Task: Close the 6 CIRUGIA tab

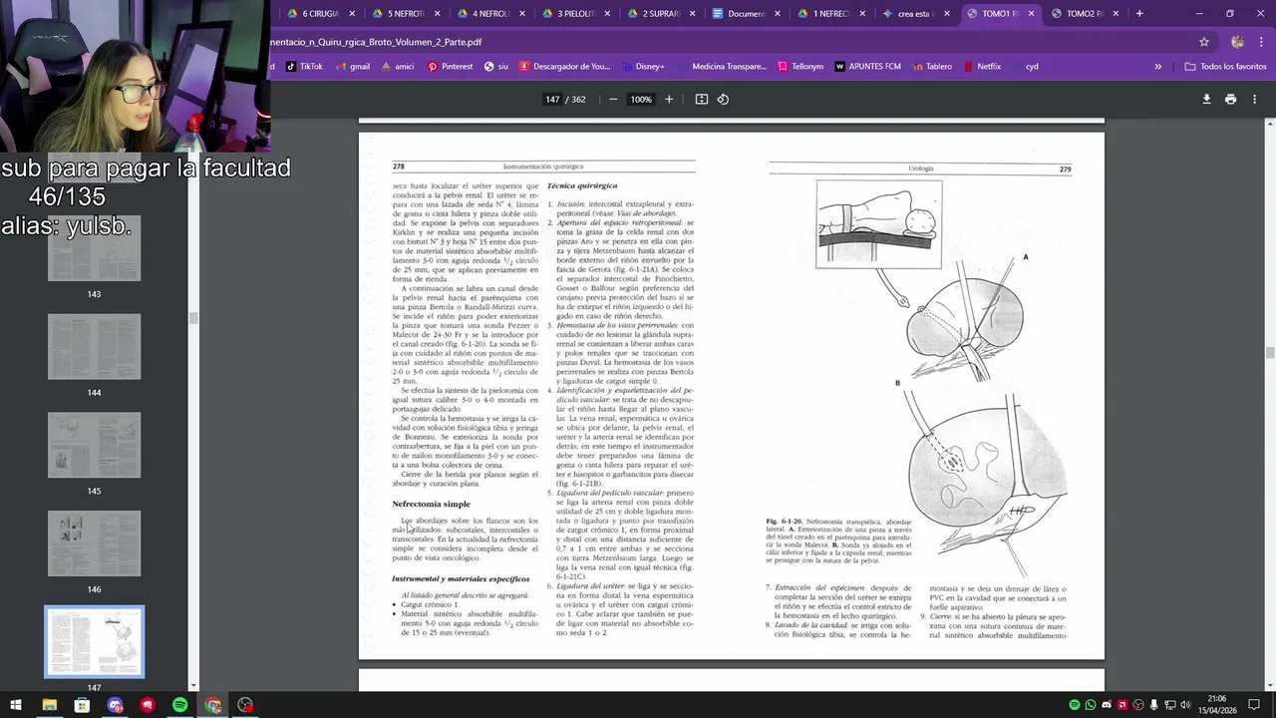Action: [x=351, y=14]
